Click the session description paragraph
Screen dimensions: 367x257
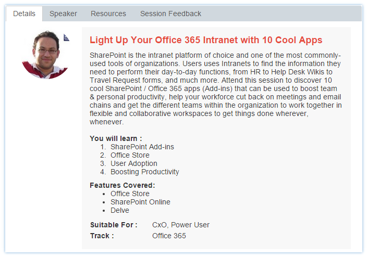(216, 88)
